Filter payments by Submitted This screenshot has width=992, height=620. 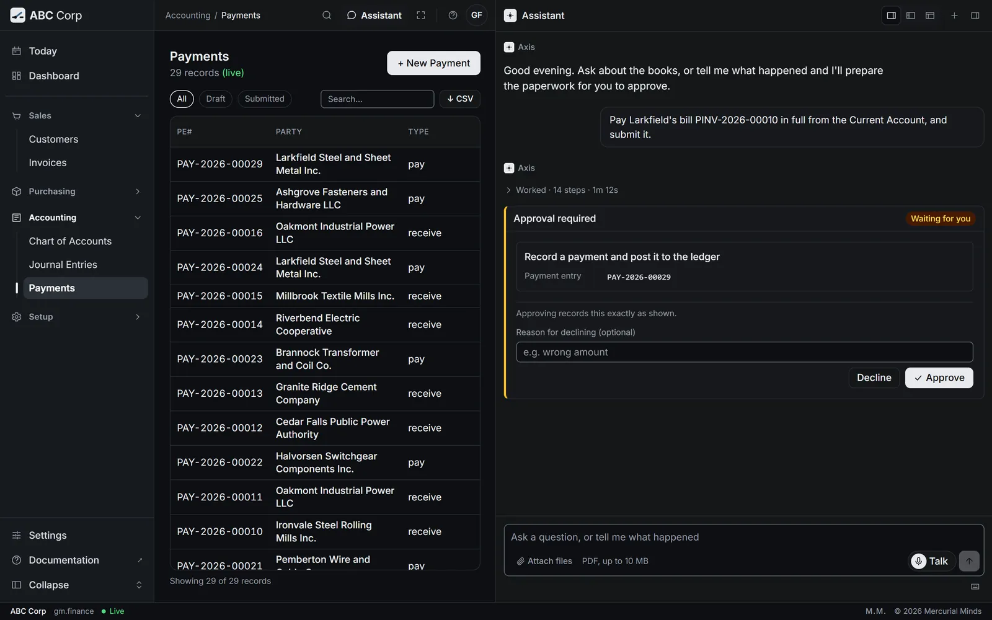point(265,99)
